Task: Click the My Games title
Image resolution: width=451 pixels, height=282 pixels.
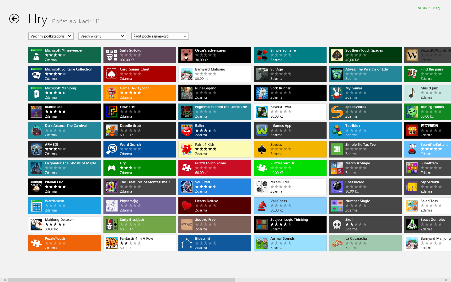Action: [x=354, y=88]
